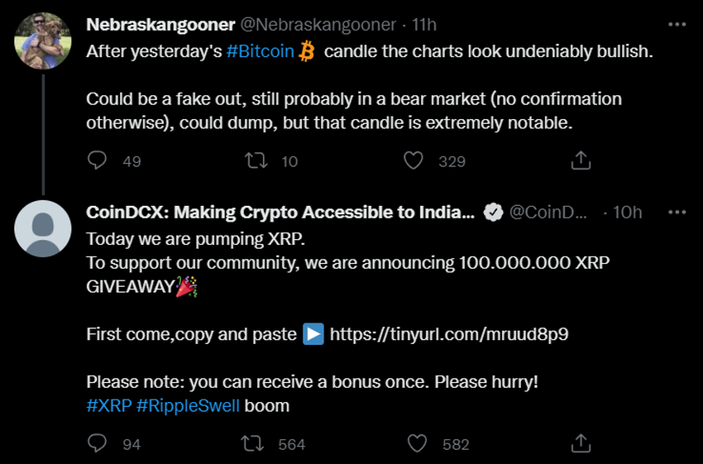Like the Nebraskangooner tweet
This screenshot has width=703, height=464.
[414, 160]
